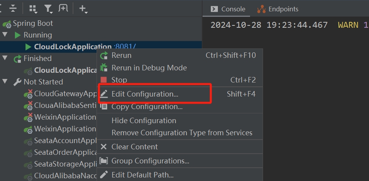Image resolution: width=369 pixels, height=181 pixels.
Task: Collapse the Running tree node
Action: (5, 35)
